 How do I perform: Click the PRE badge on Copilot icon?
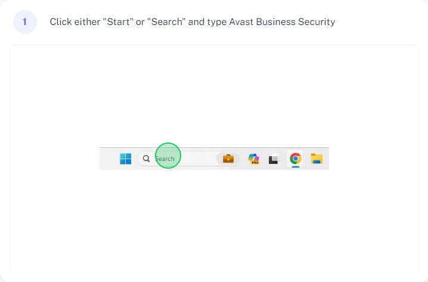pos(255,162)
